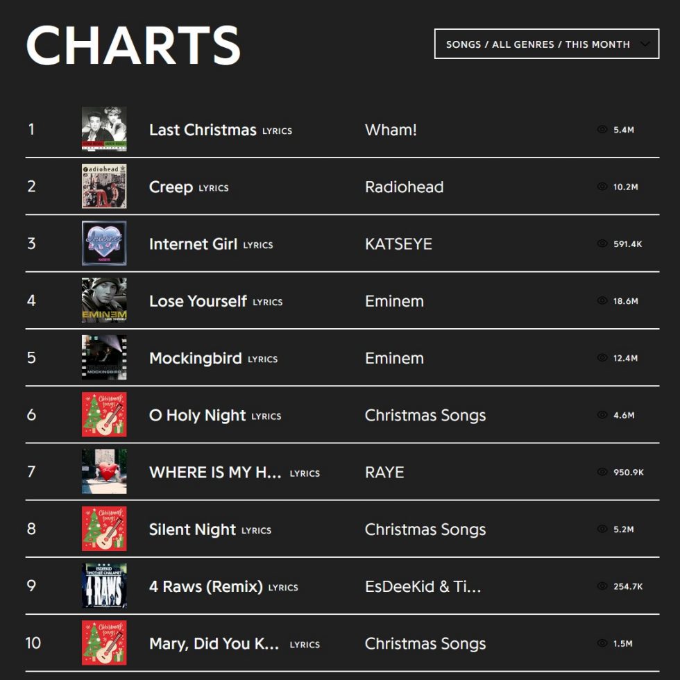This screenshot has height=680, width=680.
Task: Click the Wham! artist name
Action: coord(391,130)
